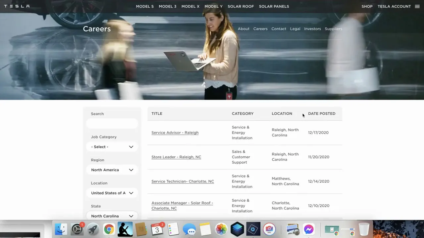Click into the Search input field

(112, 124)
